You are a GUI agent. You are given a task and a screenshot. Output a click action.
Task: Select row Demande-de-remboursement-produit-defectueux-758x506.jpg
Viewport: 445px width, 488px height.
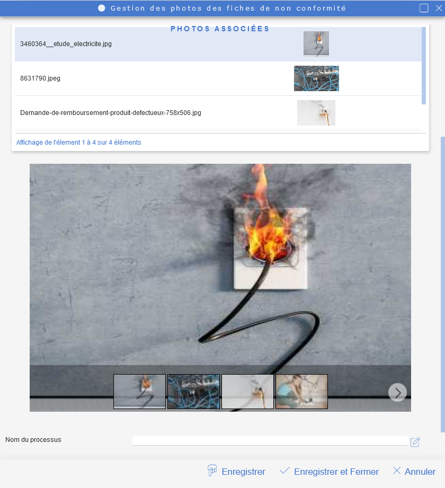[x=218, y=113]
